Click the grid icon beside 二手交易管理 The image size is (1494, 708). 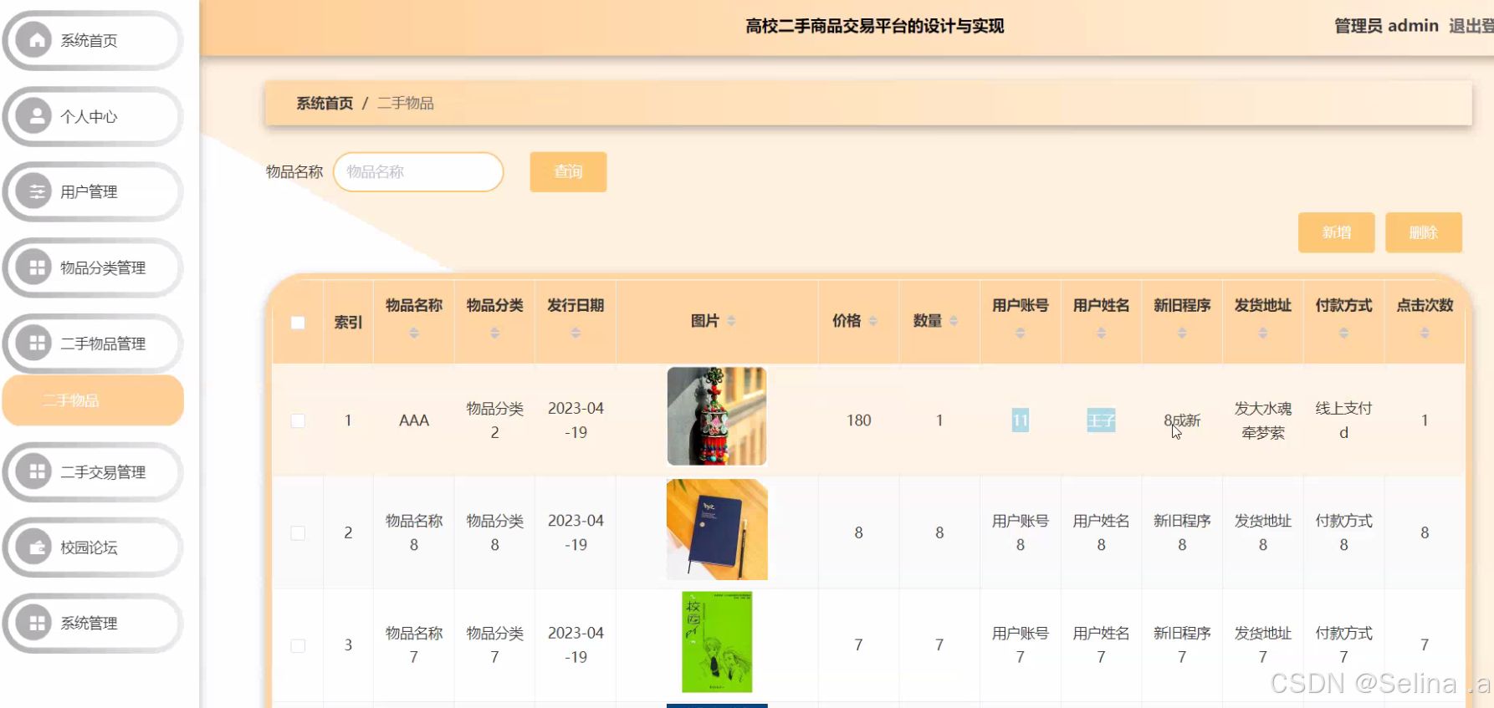click(x=35, y=471)
